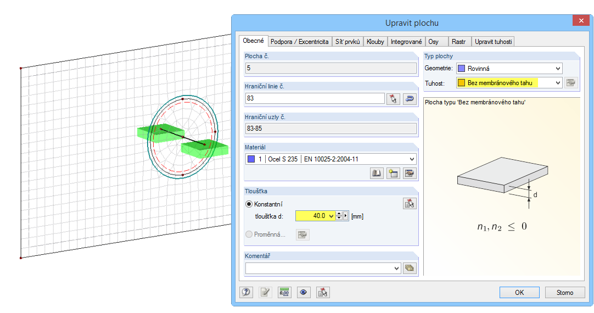Edit material properties icon

pos(410,173)
